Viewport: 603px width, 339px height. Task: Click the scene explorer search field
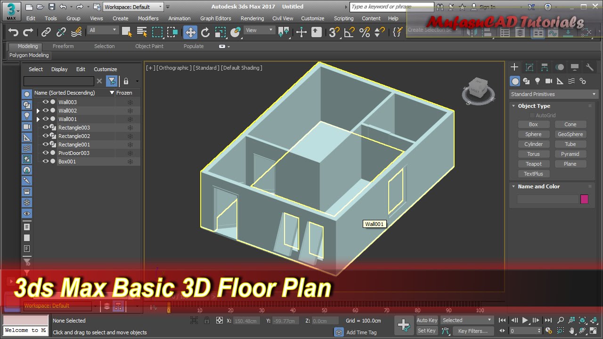(x=59, y=81)
